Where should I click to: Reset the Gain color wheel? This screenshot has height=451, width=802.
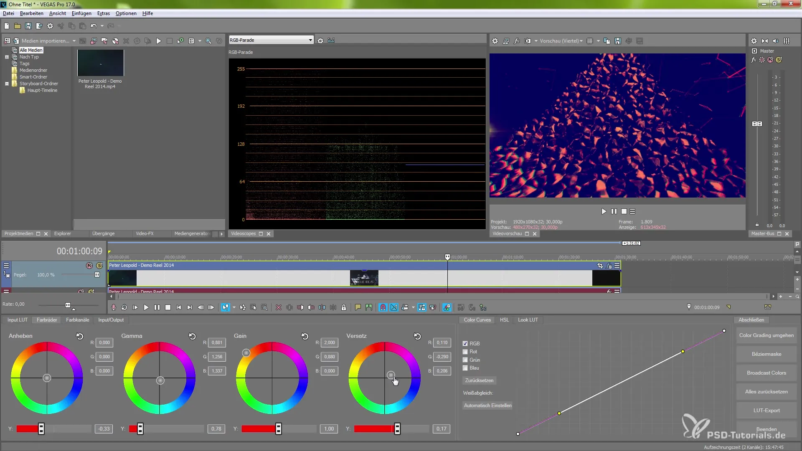305,336
